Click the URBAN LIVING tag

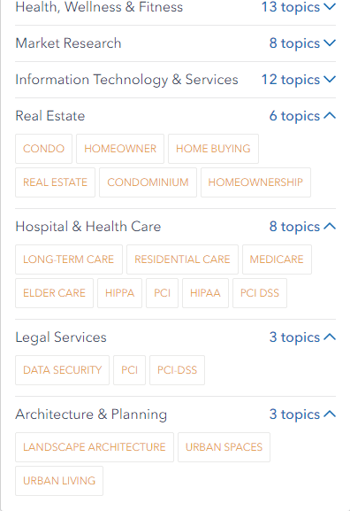[x=59, y=481]
